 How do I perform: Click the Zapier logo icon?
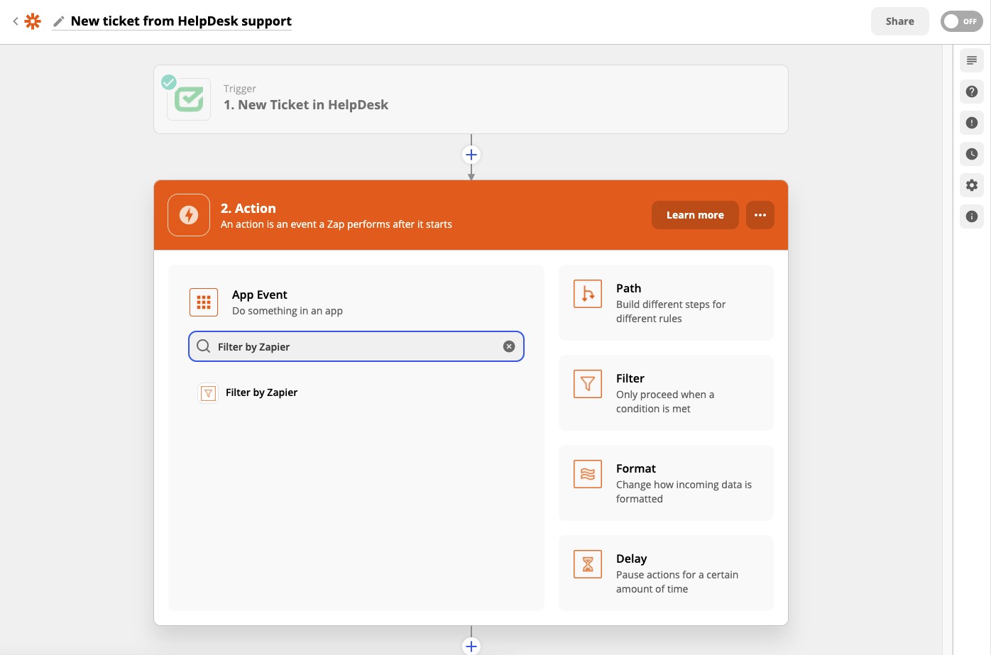33,21
